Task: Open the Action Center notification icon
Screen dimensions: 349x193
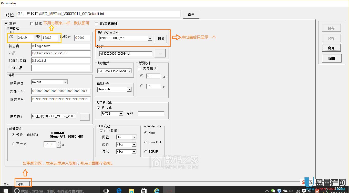Action: 304,191
